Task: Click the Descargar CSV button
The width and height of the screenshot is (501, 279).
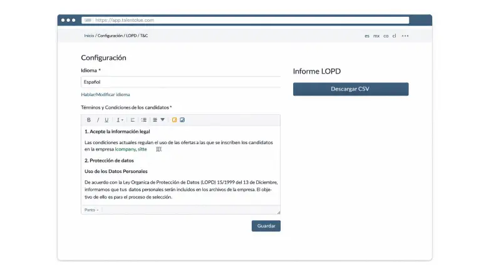Action: click(350, 89)
